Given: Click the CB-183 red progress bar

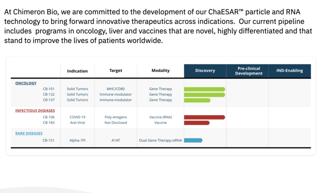Looking at the screenshot, I should click(197, 123).
